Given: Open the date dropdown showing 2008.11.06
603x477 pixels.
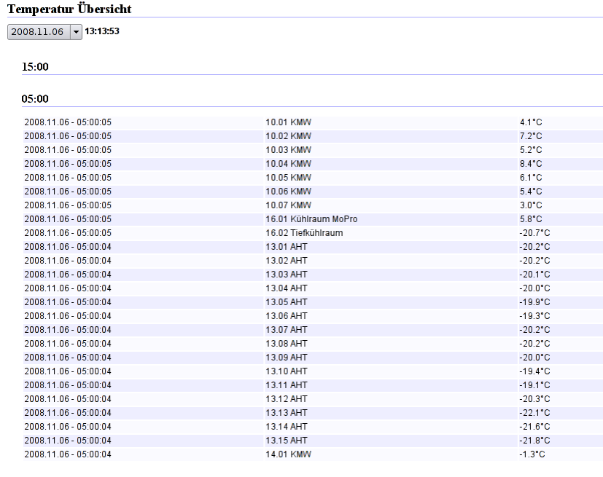Looking at the screenshot, I should 44,31.
